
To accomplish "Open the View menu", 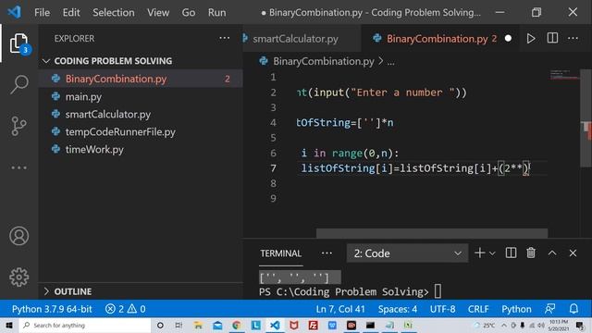I will coord(158,12).
